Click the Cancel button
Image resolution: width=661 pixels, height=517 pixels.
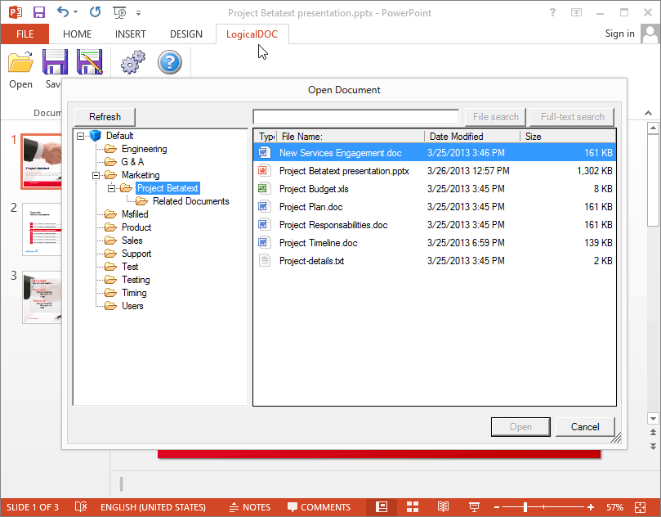click(585, 427)
